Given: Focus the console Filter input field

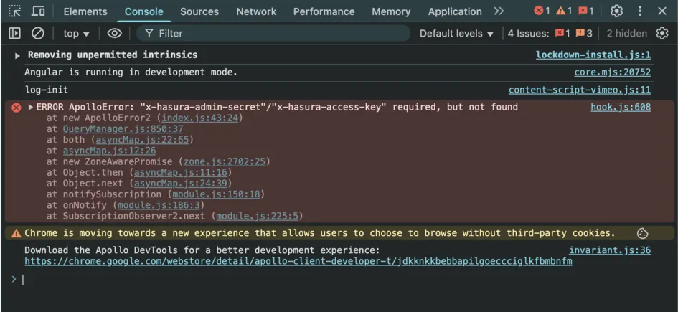Looking at the screenshot, I should 273,33.
